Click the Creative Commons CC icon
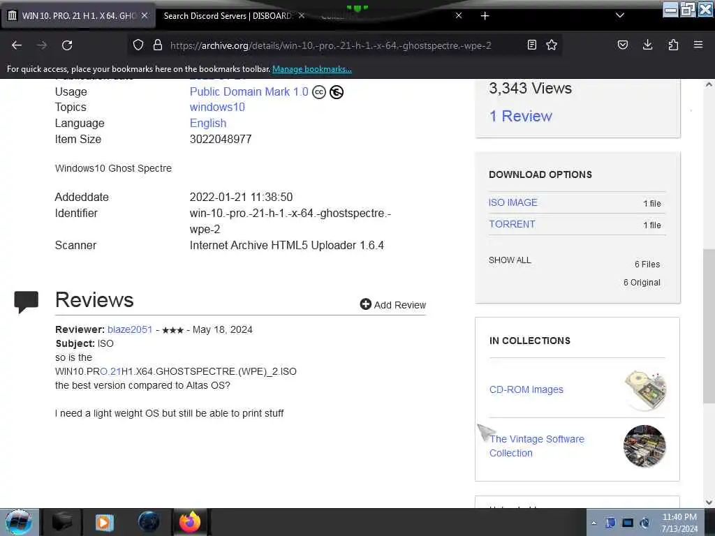715x536 pixels. tap(318, 92)
